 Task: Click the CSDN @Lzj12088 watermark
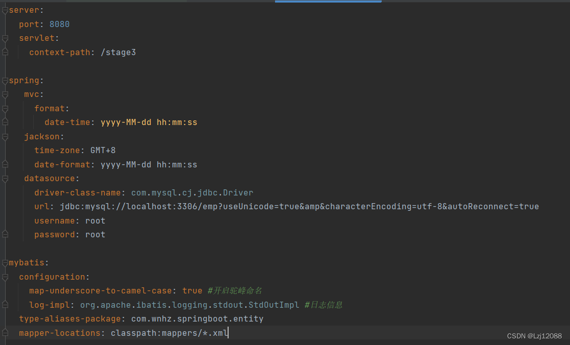(534, 336)
